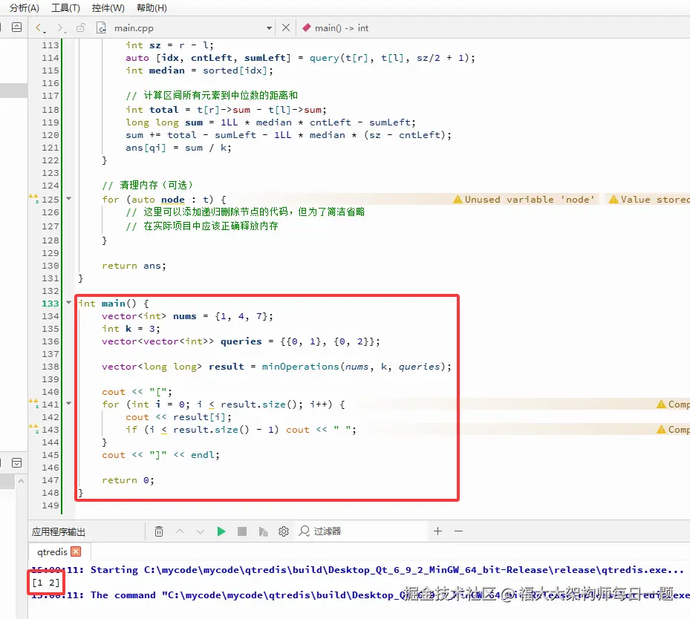Collapse the for loop at line 125
This screenshot has height=619, width=690.
point(68,199)
